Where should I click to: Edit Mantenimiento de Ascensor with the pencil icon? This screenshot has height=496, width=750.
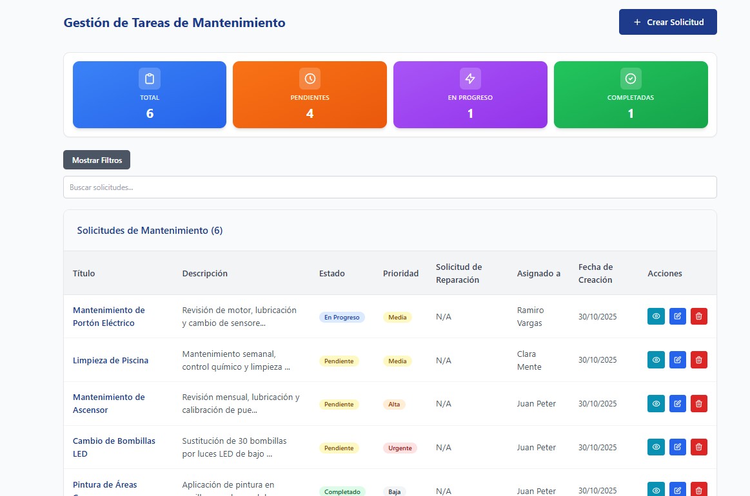677,403
